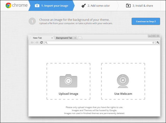This screenshot has width=166, height=123.
Task: Click the Chrome logo icon
Action: coord(8,5)
